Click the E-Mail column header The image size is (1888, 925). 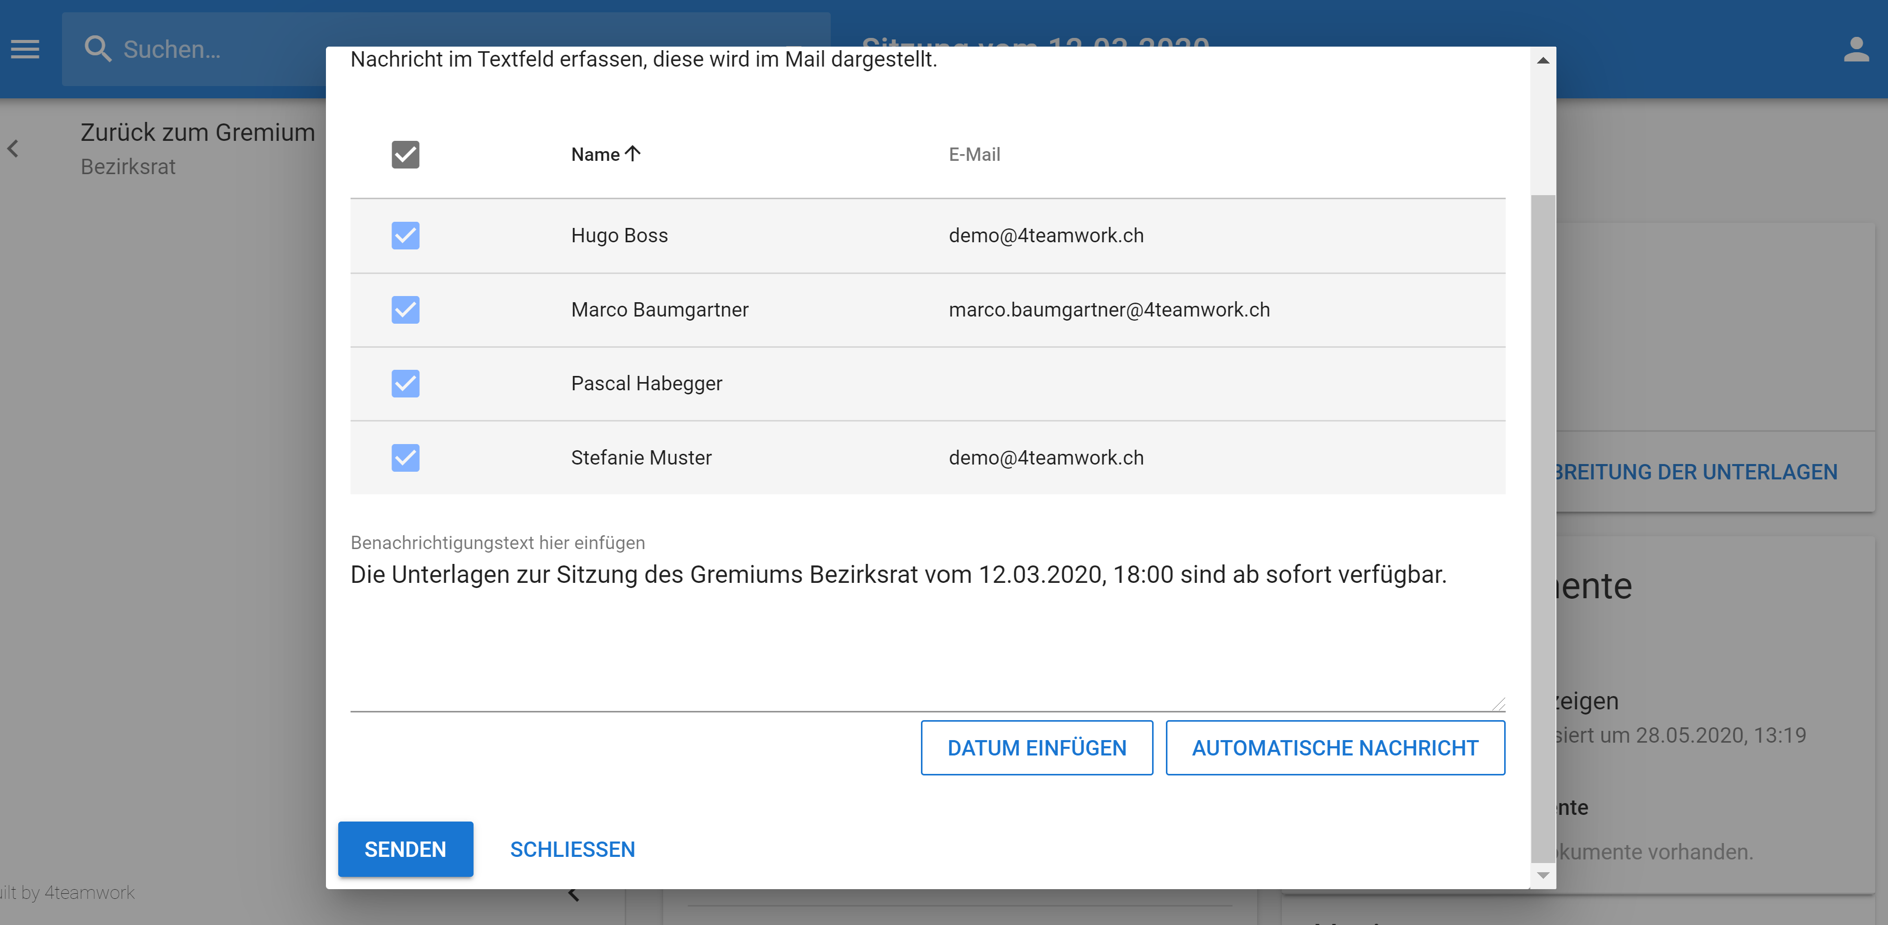pyautogui.click(x=974, y=155)
